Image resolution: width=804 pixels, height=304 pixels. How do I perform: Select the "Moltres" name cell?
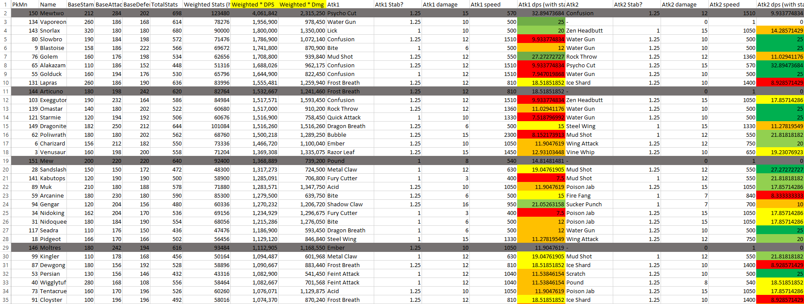click(53, 248)
